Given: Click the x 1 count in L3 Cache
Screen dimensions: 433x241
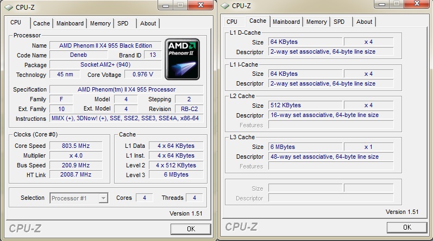Looking at the screenshot, I should [x=368, y=147].
